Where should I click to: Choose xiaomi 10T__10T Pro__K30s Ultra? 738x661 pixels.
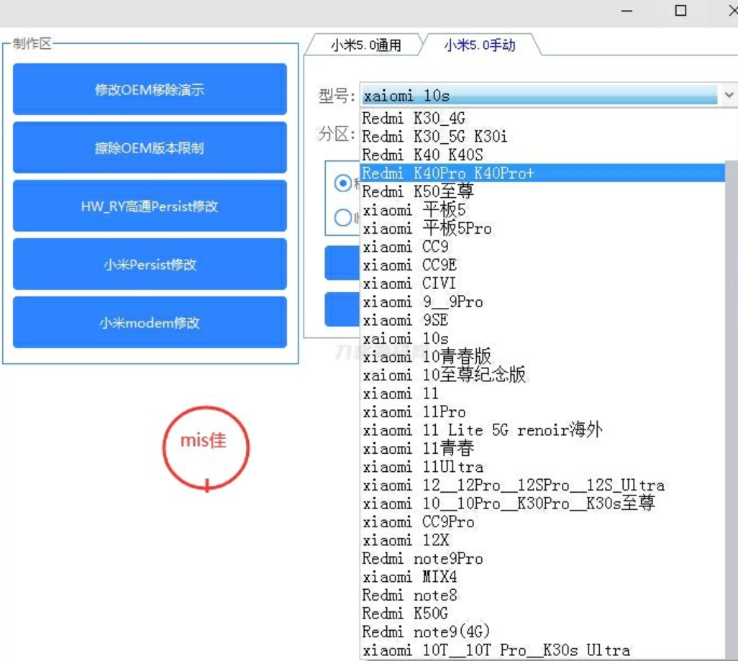click(542, 651)
